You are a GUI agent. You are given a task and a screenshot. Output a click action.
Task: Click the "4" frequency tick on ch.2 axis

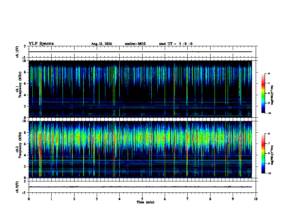26,155
